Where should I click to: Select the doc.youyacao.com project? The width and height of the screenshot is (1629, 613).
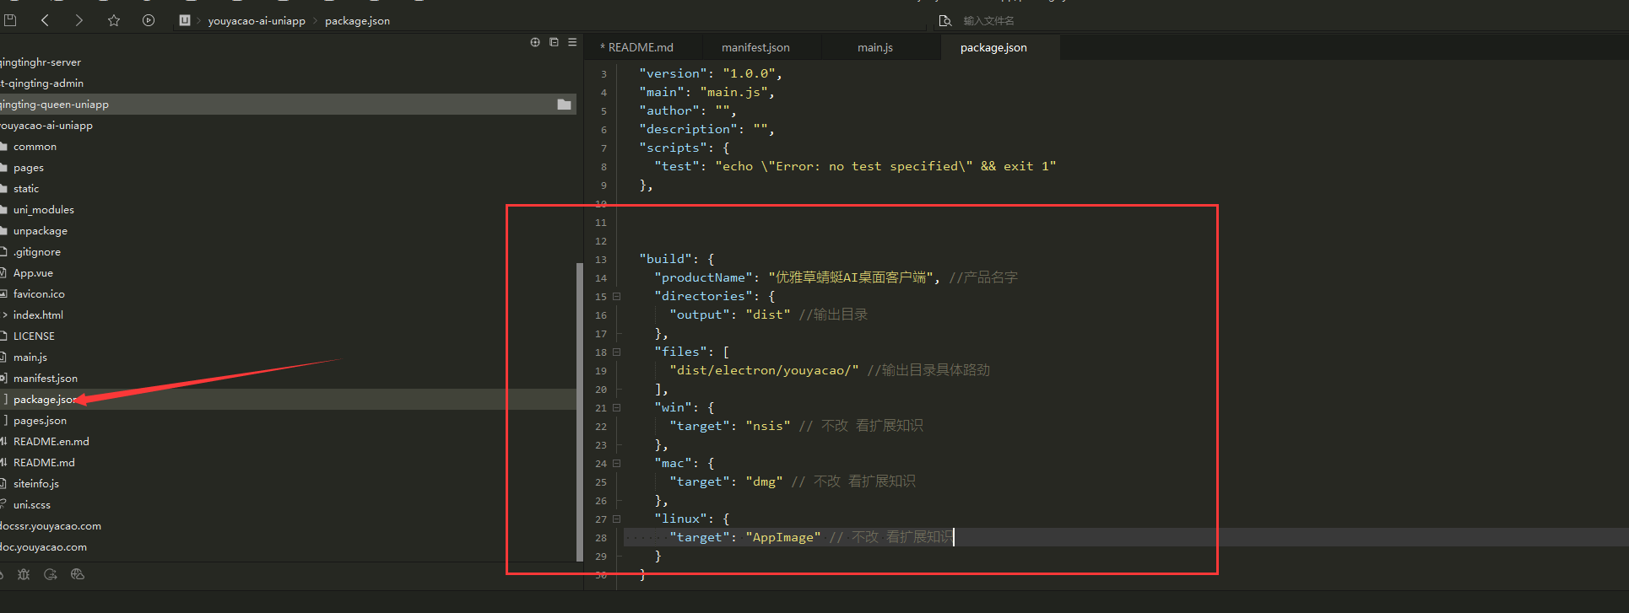click(44, 547)
